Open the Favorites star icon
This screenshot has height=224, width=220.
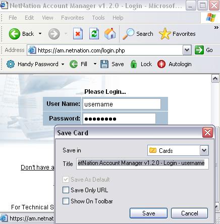point(165,34)
